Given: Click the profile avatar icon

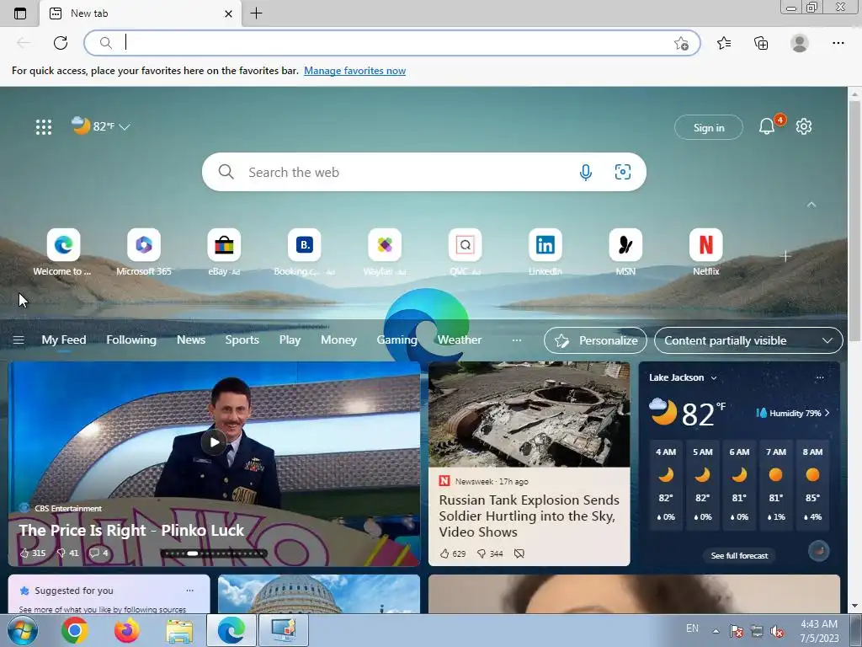Looking at the screenshot, I should click(x=800, y=43).
